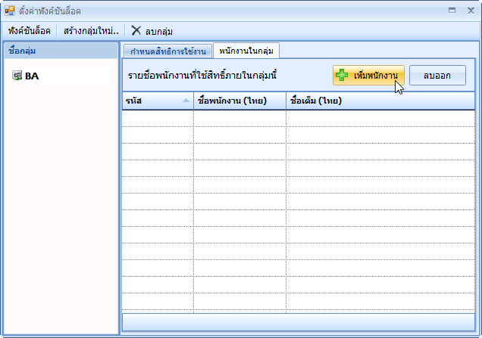Close the ตั้งค่าฟังค์ชันล็อค window
Viewport: 482px width, 338px height.
[471, 11]
